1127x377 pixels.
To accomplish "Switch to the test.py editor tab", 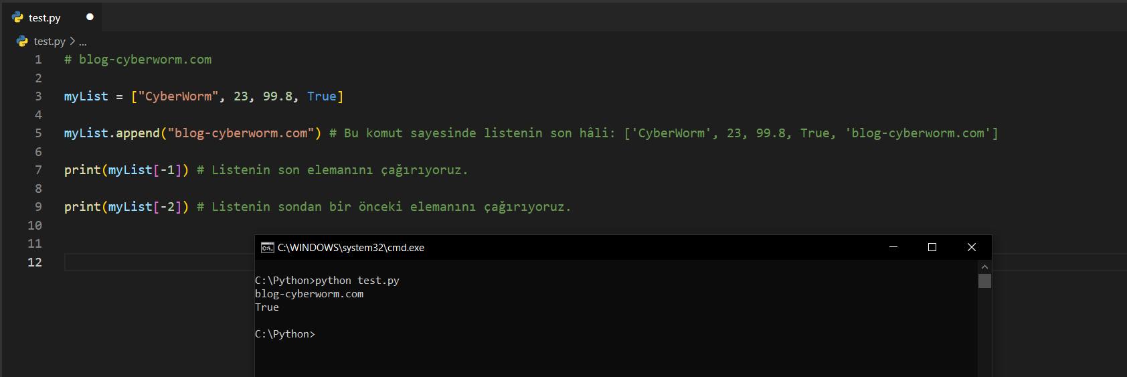I will pos(45,18).
